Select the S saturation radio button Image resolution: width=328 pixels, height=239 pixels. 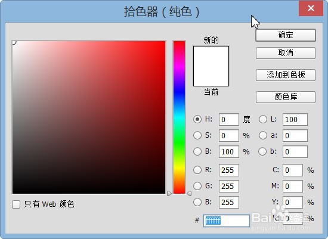[197, 135]
